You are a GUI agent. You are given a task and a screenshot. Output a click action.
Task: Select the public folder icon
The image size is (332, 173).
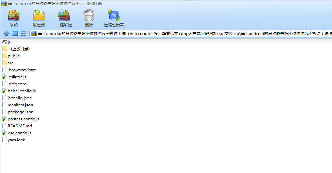(4, 56)
